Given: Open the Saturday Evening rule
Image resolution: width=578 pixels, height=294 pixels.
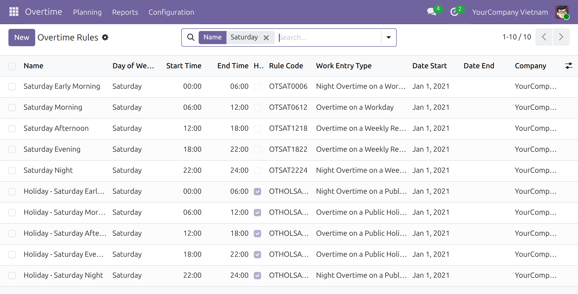Looking at the screenshot, I should (52, 149).
